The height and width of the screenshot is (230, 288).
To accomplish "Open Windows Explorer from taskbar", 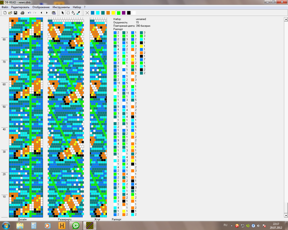I will [x=20, y=226].
